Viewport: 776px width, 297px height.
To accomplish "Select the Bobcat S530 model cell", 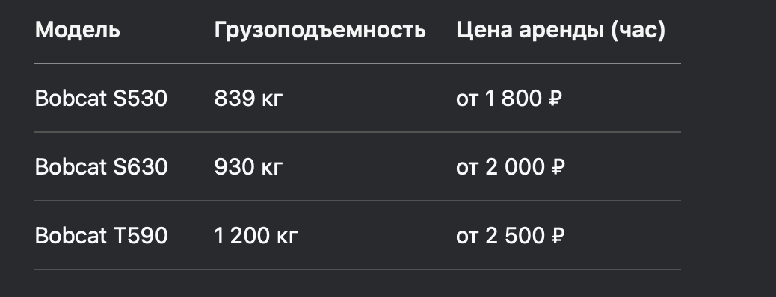I will pos(101,99).
